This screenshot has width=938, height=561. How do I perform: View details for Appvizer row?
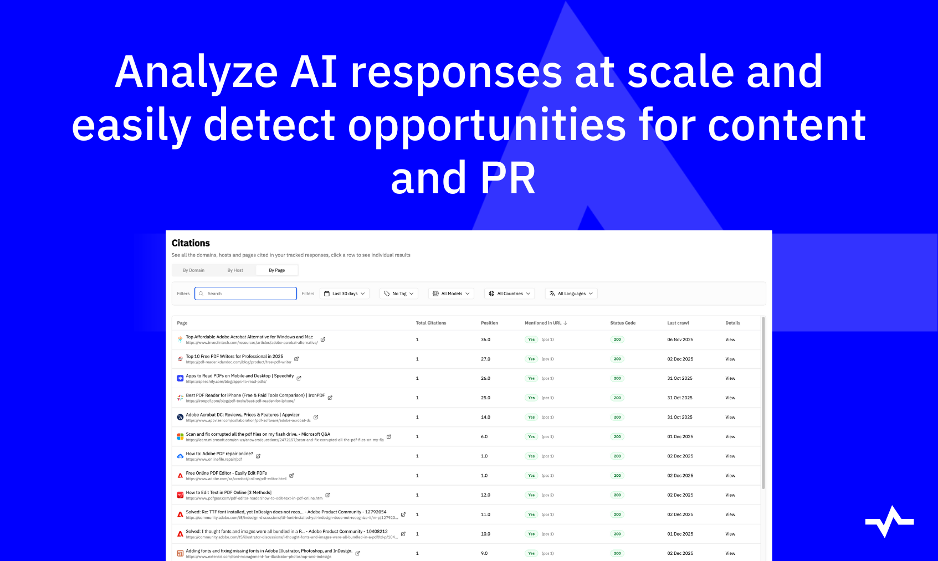[730, 417]
